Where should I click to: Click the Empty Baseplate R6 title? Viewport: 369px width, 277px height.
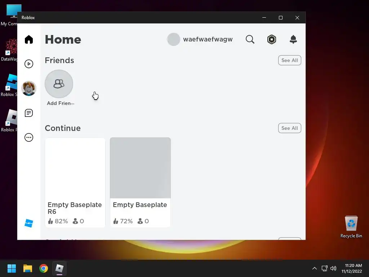click(75, 208)
